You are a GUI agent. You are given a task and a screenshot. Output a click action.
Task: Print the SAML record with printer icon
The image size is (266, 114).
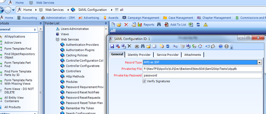[137, 46]
